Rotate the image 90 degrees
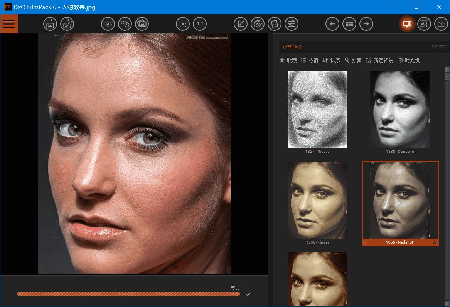 click(258, 24)
